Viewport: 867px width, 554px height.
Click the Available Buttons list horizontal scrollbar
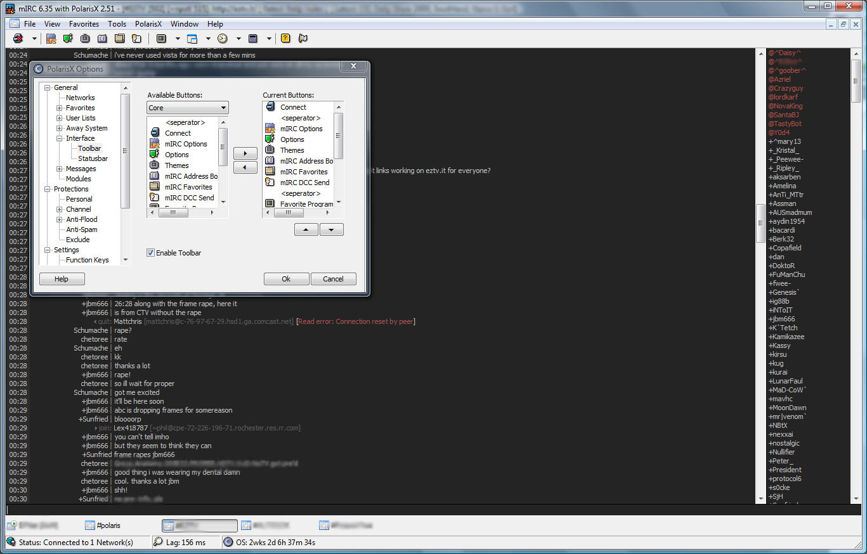click(183, 213)
